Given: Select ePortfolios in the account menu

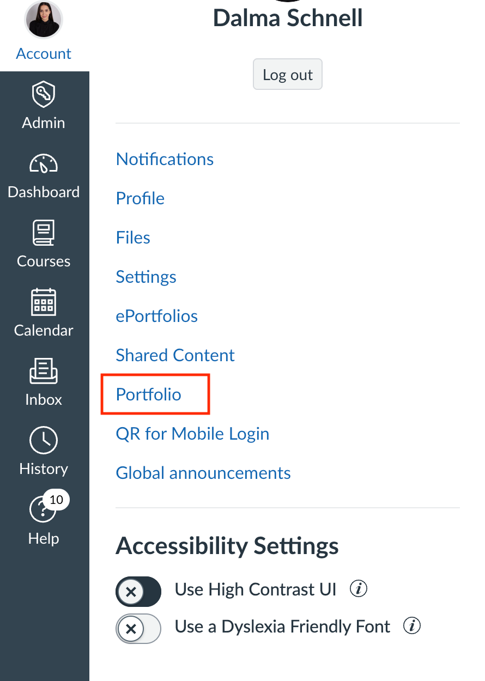Looking at the screenshot, I should pyautogui.click(x=157, y=316).
